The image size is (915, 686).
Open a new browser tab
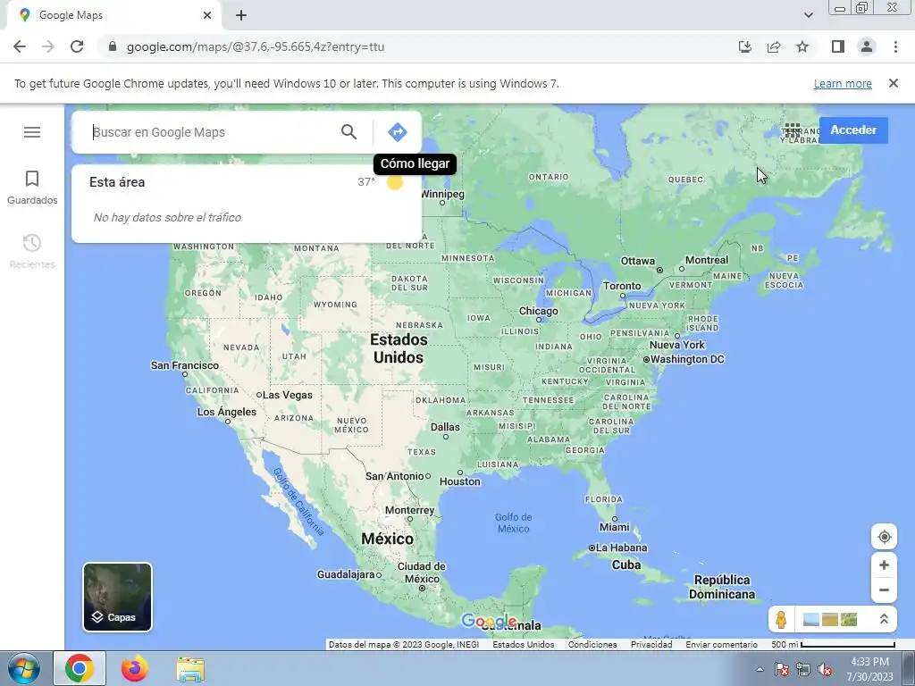tap(241, 15)
